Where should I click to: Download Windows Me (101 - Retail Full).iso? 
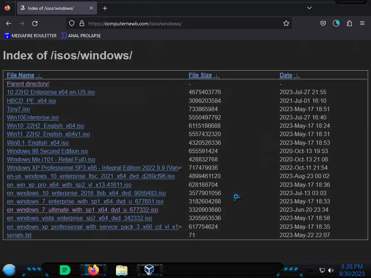51,159
